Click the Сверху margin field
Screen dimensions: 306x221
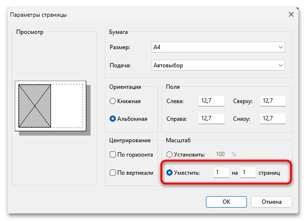(x=273, y=101)
